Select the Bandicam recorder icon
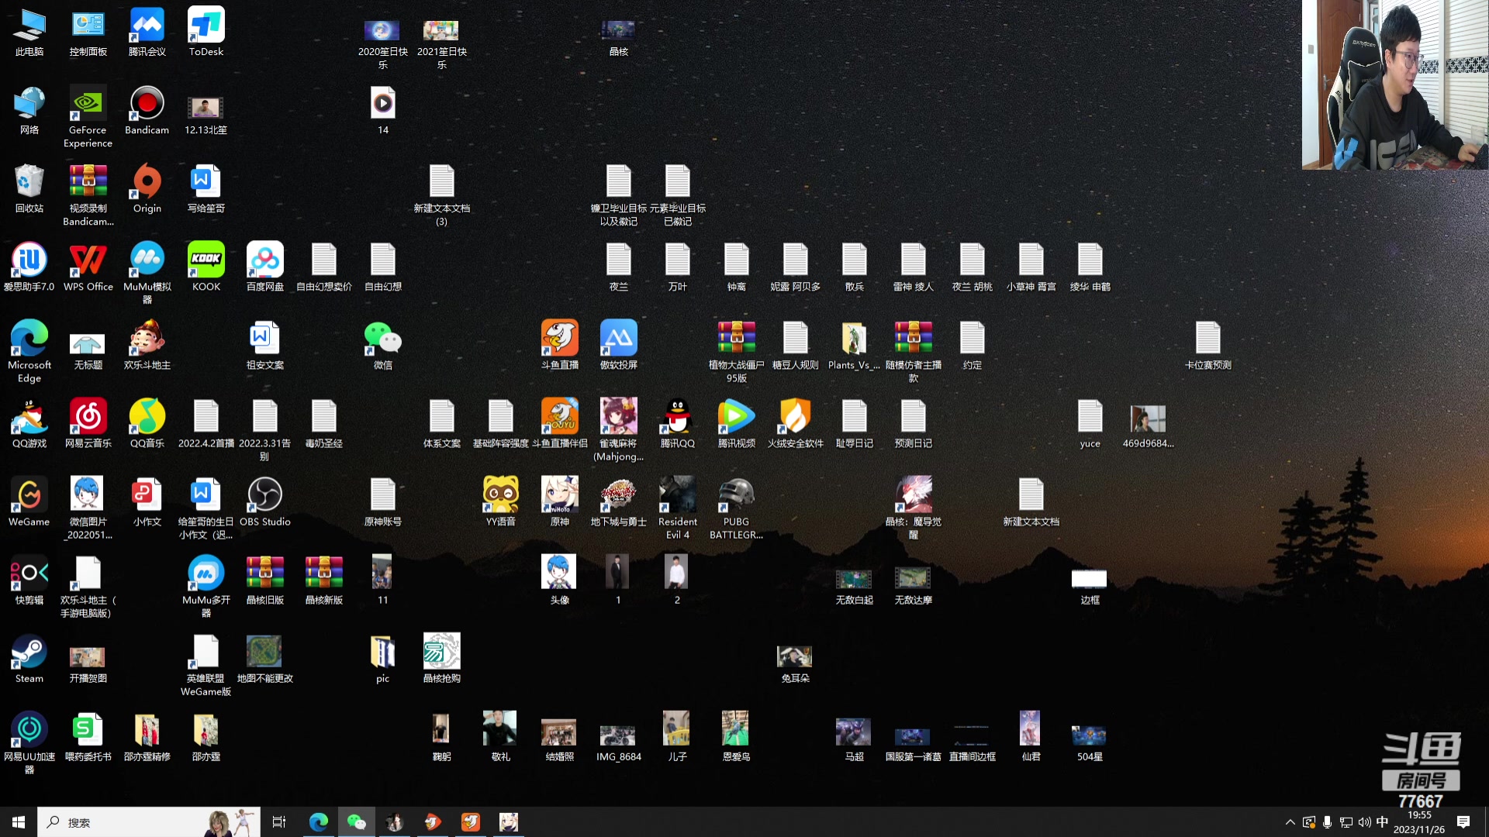The height and width of the screenshot is (837, 1489). [x=147, y=110]
